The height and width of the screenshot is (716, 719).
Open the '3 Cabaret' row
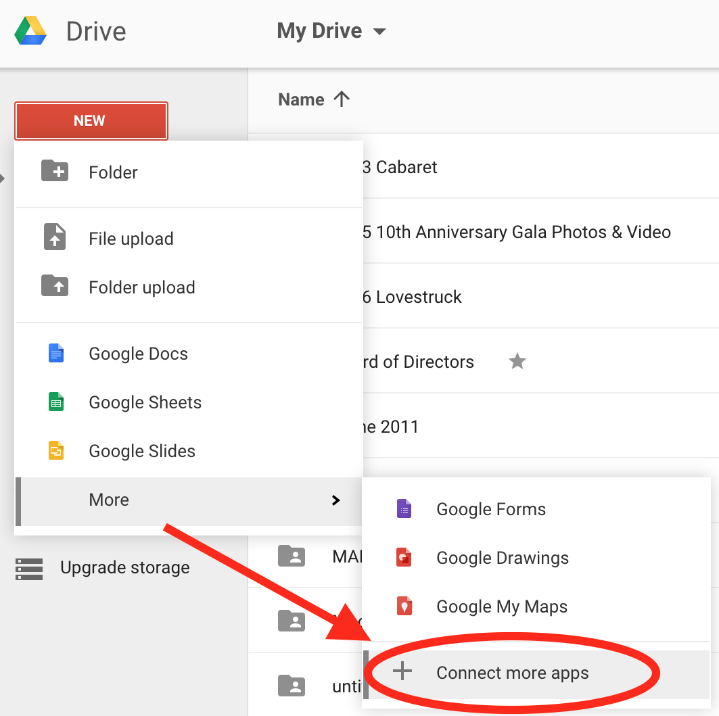541,166
